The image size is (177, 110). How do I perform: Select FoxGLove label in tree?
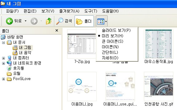[22, 79]
